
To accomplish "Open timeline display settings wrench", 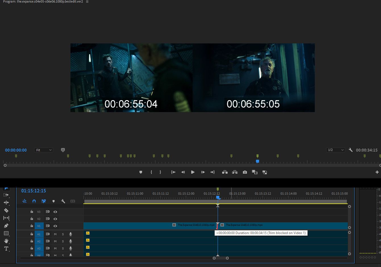I will click(63, 201).
